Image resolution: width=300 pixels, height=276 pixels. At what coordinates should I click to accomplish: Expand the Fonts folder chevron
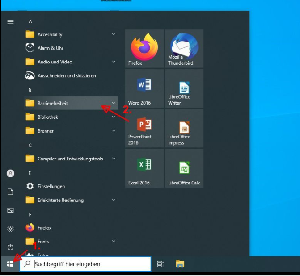114,241
